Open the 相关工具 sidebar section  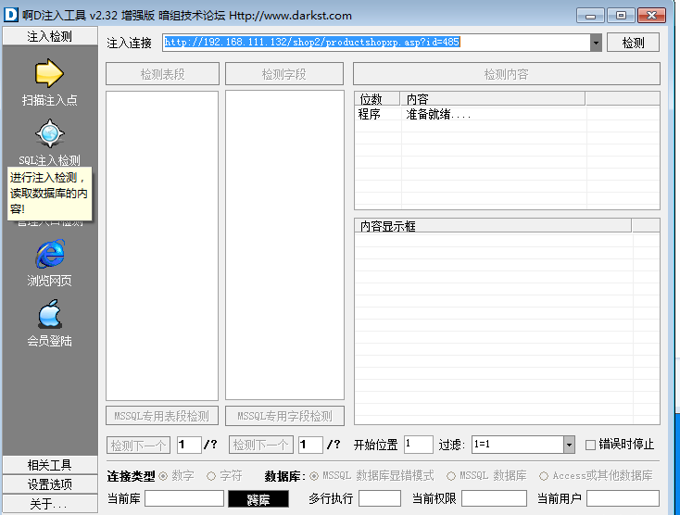click(x=50, y=465)
